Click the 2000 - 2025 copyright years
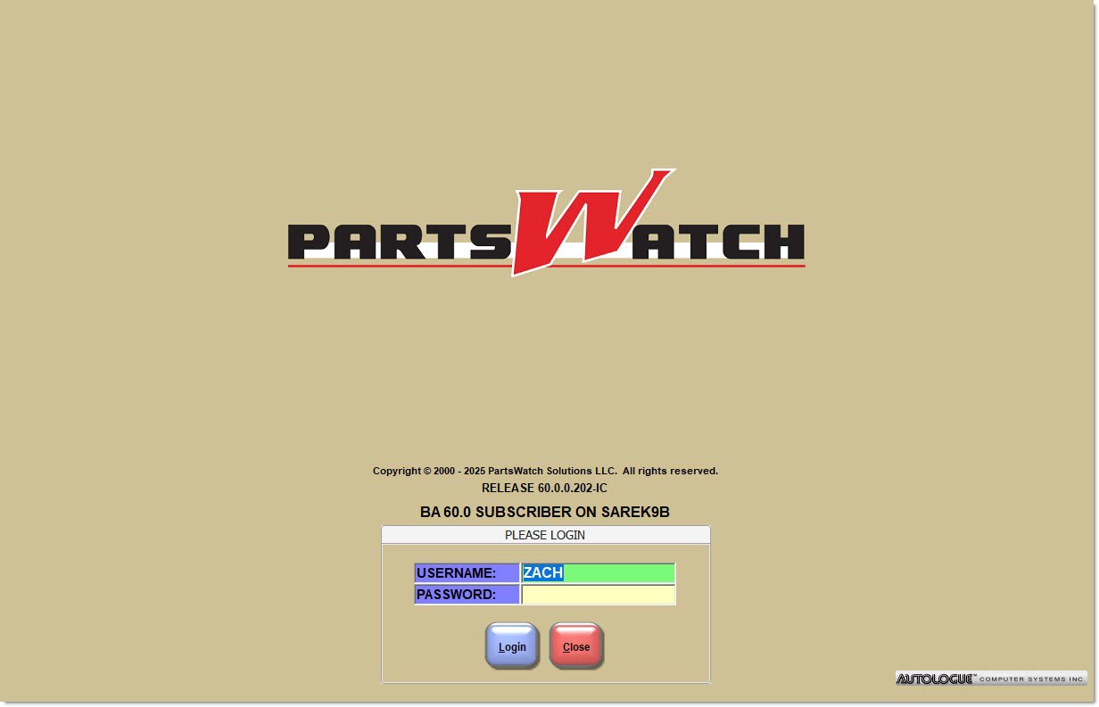Image resolution: width=1099 pixels, height=707 pixels. tap(459, 471)
